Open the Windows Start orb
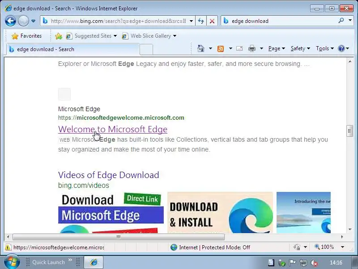 [12, 262]
